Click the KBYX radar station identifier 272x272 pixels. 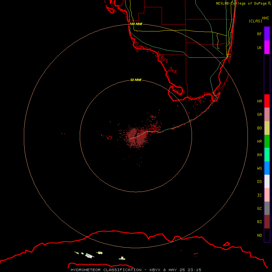point(155,270)
